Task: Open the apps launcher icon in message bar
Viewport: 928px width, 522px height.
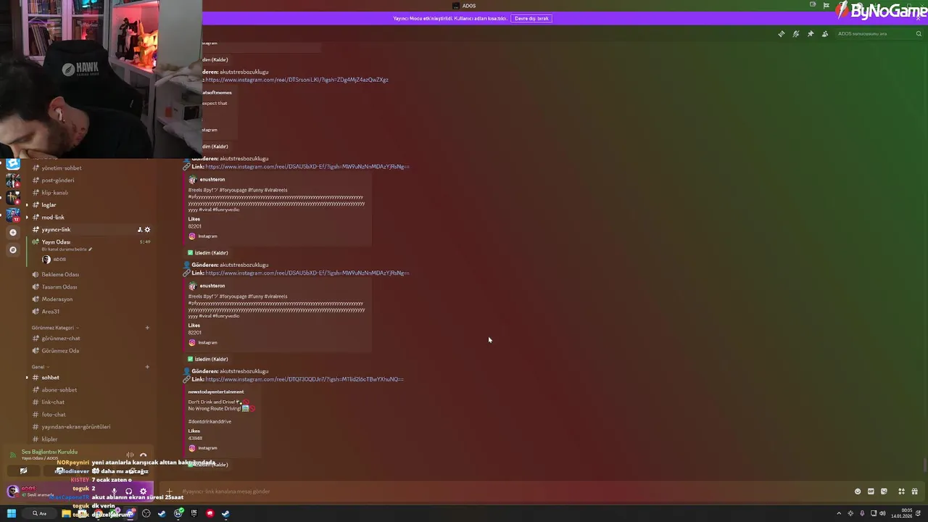Action: [x=901, y=492]
